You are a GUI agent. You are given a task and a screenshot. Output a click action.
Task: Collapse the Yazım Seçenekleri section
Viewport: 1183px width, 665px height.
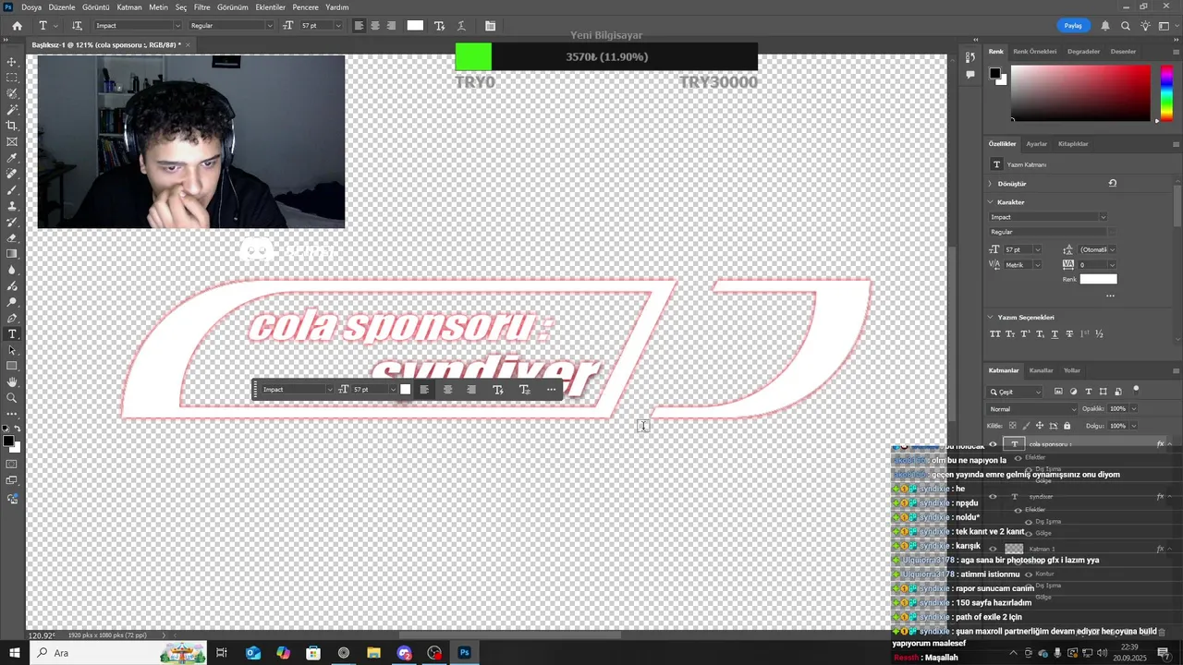point(991,318)
